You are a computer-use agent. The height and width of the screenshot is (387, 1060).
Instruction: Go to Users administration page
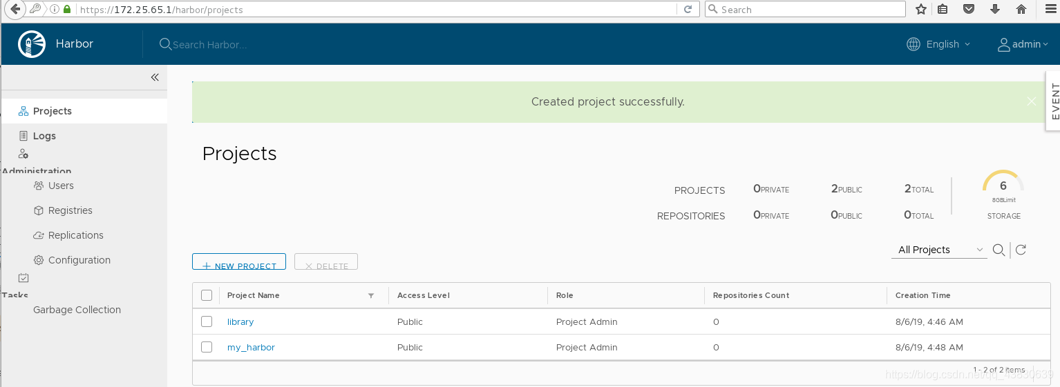point(61,186)
